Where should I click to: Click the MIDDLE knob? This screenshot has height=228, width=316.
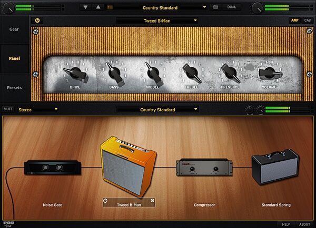153,74
